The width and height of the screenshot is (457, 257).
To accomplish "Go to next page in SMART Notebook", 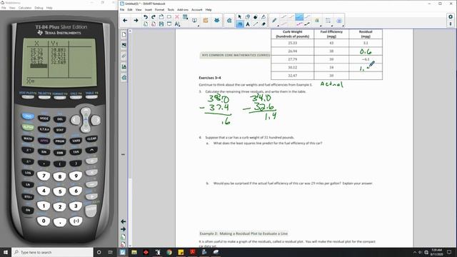I will tap(136, 21).
